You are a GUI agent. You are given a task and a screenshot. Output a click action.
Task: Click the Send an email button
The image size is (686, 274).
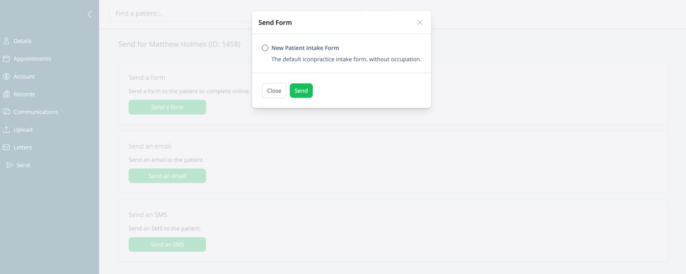click(167, 176)
